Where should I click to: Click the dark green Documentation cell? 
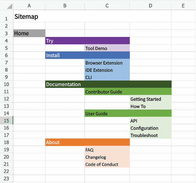65,84
